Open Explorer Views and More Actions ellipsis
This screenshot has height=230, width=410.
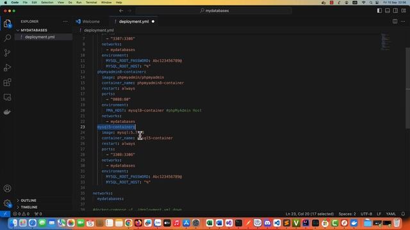pyautogui.click(x=65, y=21)
